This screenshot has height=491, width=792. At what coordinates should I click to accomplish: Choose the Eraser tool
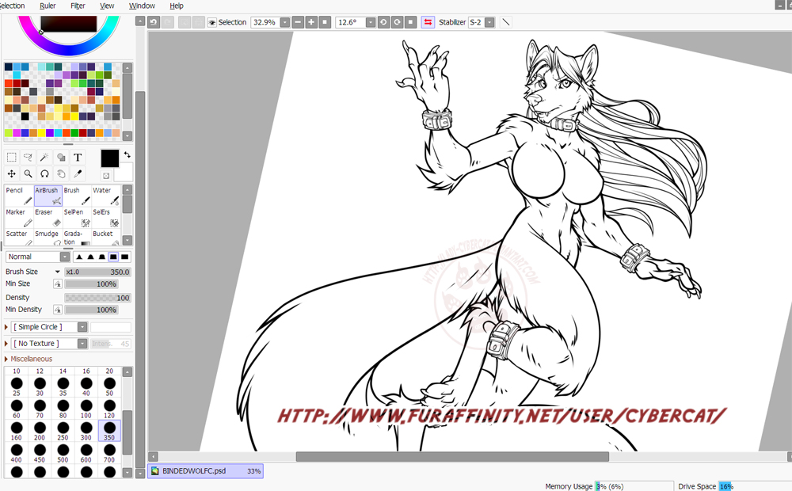coord(48,218)
